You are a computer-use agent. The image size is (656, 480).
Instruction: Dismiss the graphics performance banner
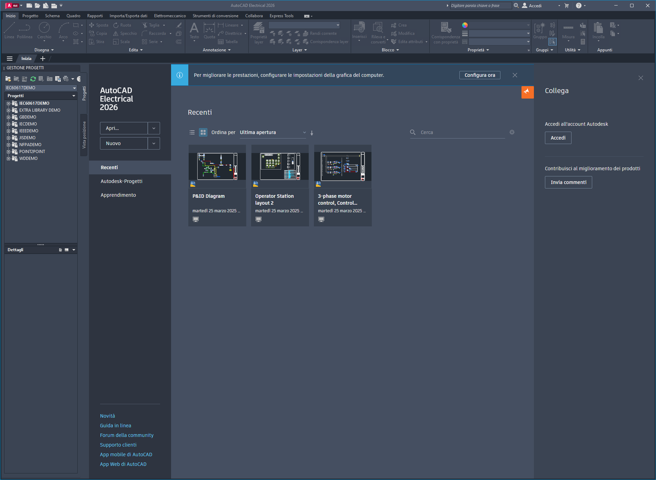(515, 75)
